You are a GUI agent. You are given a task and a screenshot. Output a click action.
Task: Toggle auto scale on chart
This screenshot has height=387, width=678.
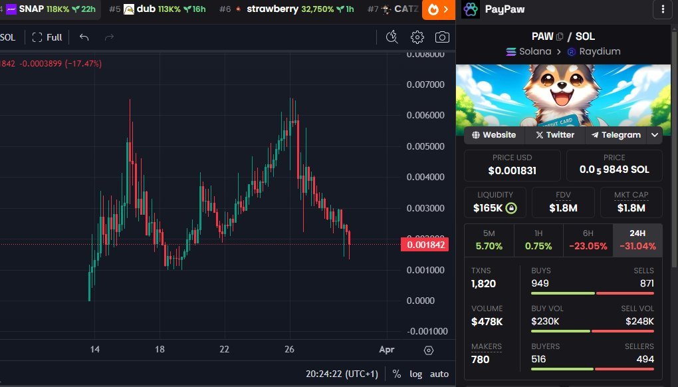pos(439,374)
